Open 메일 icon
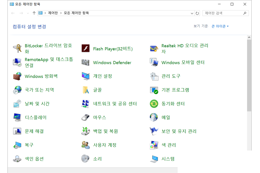This screenshot has height=173, width=260. (154, 118)
